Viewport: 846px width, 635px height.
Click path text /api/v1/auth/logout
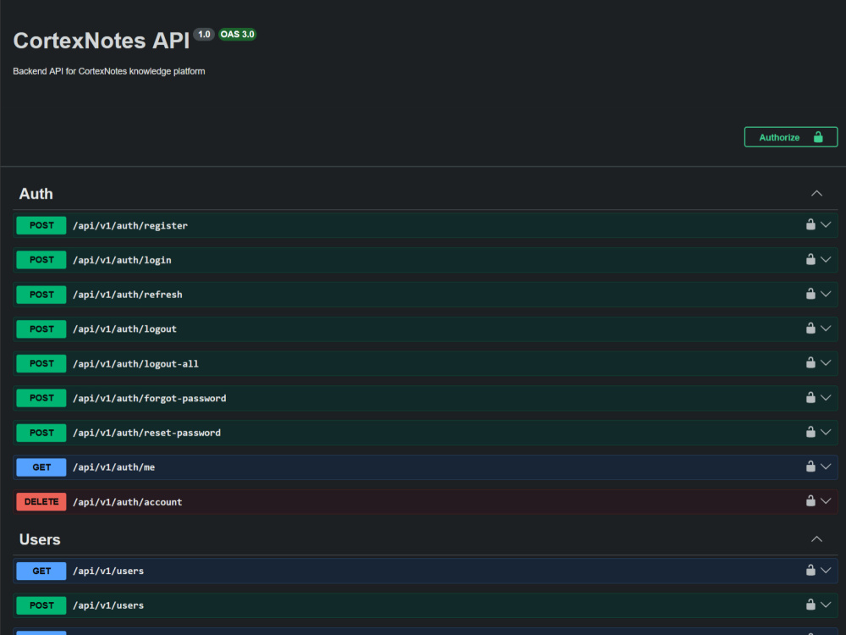click(x=124, y=329)
